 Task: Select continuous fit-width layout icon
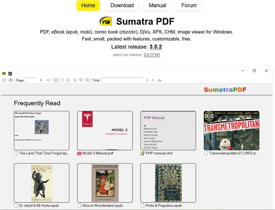pyautogui.click(x=56, y=80)
